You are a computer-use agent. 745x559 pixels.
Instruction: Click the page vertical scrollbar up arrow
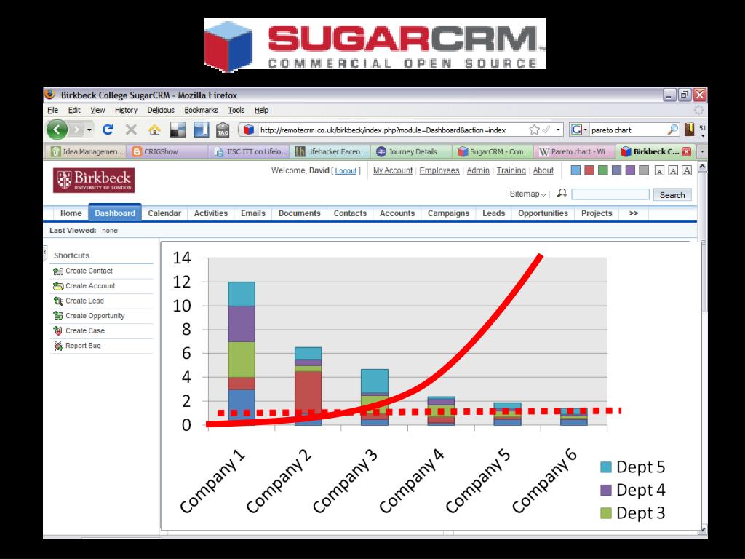click(702, 167)
